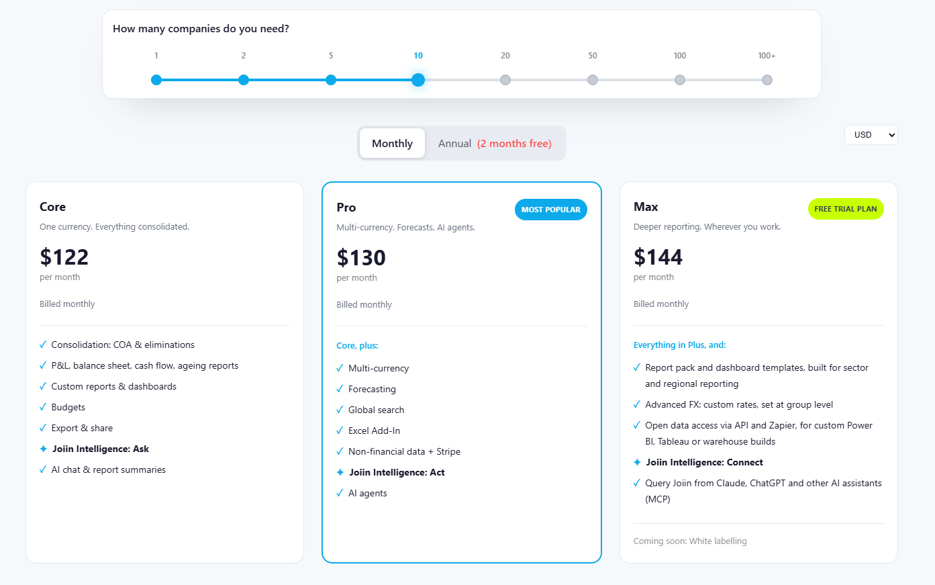Click the Max plan title
The image size is (935, 585).
click(x=646, y=207)
